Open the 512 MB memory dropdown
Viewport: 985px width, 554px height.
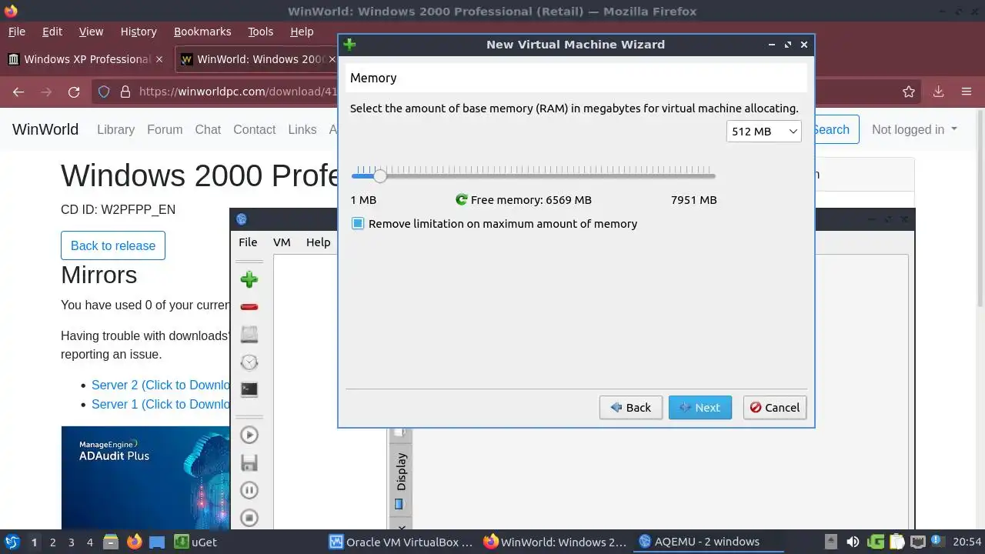click(763, 132)
